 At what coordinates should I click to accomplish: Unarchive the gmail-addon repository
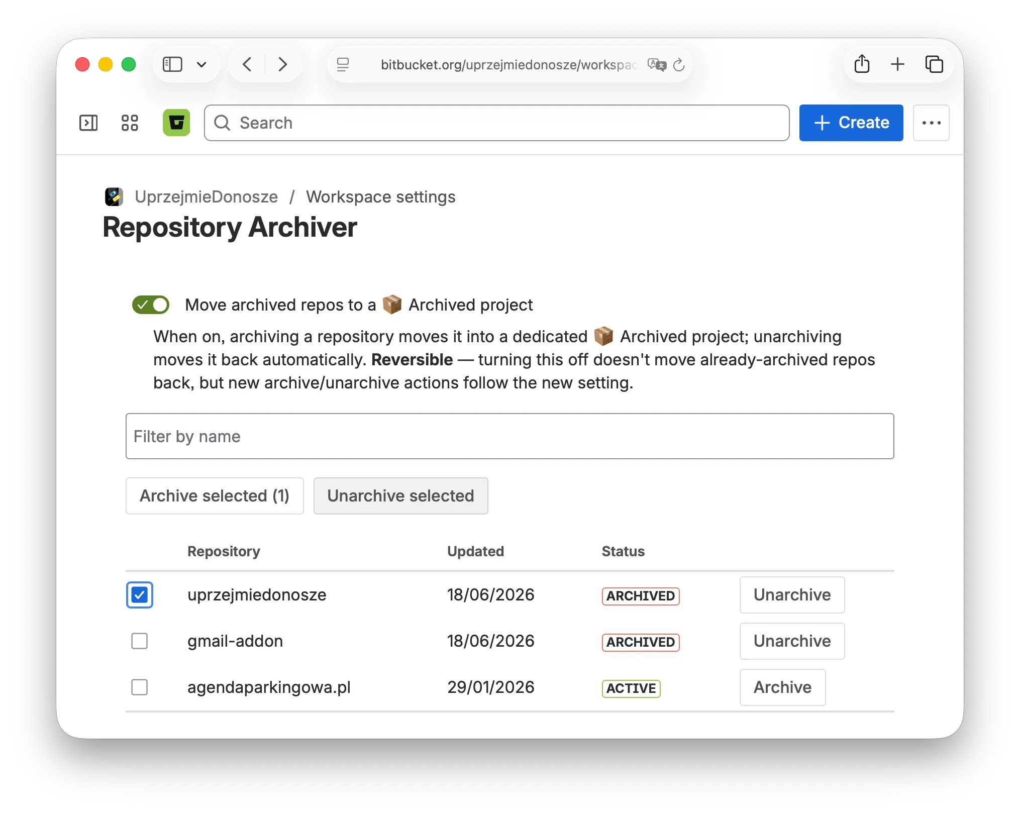[x=792, y=641]
